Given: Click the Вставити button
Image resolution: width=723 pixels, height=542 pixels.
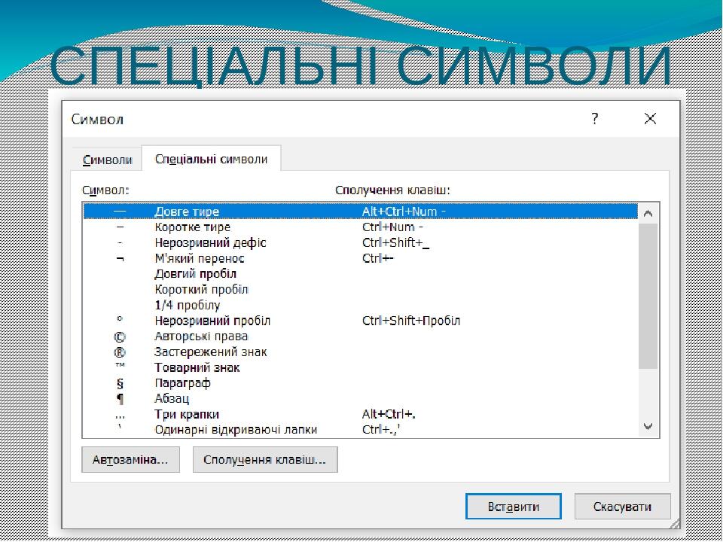Looking at the screenshot, I should pyautogui.click(x=513, y=507).
